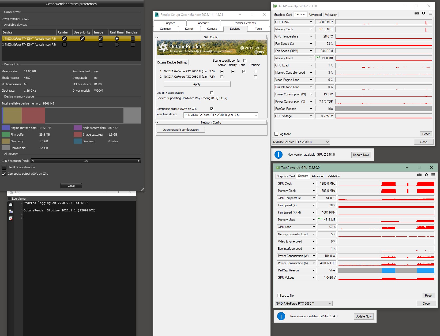
Task: Open GPU selector dropdown in upper GPU-Z window
Action: 301,142
